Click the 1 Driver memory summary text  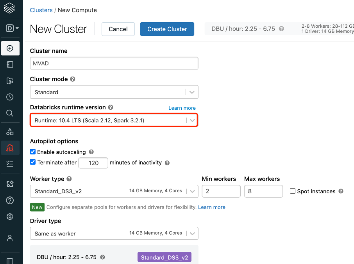327,31
